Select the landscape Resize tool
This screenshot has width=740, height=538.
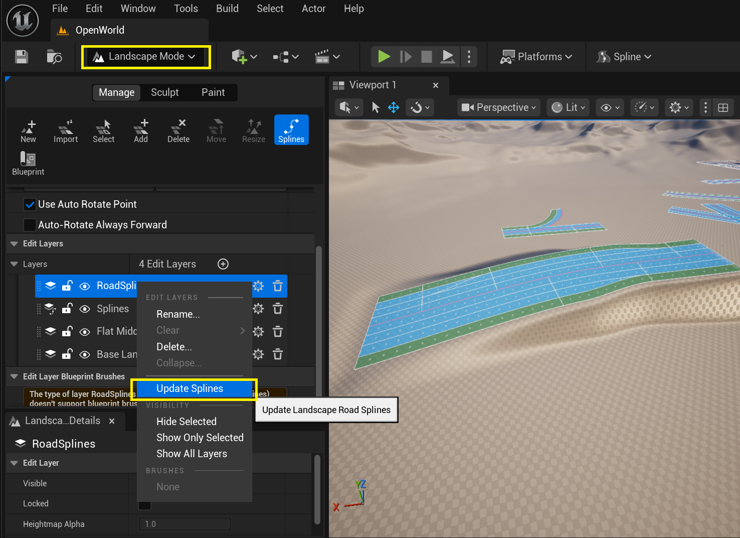click(254, 131)
